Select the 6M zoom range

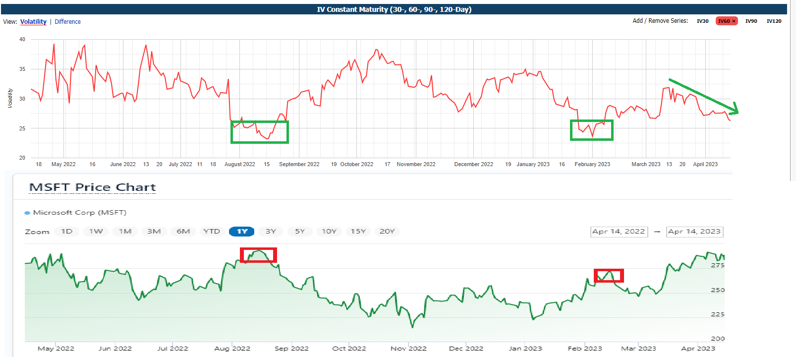point(183,232)
